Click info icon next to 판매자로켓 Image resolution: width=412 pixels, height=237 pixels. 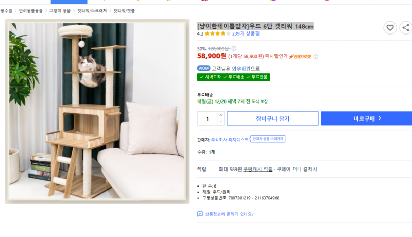pos(316,57)
